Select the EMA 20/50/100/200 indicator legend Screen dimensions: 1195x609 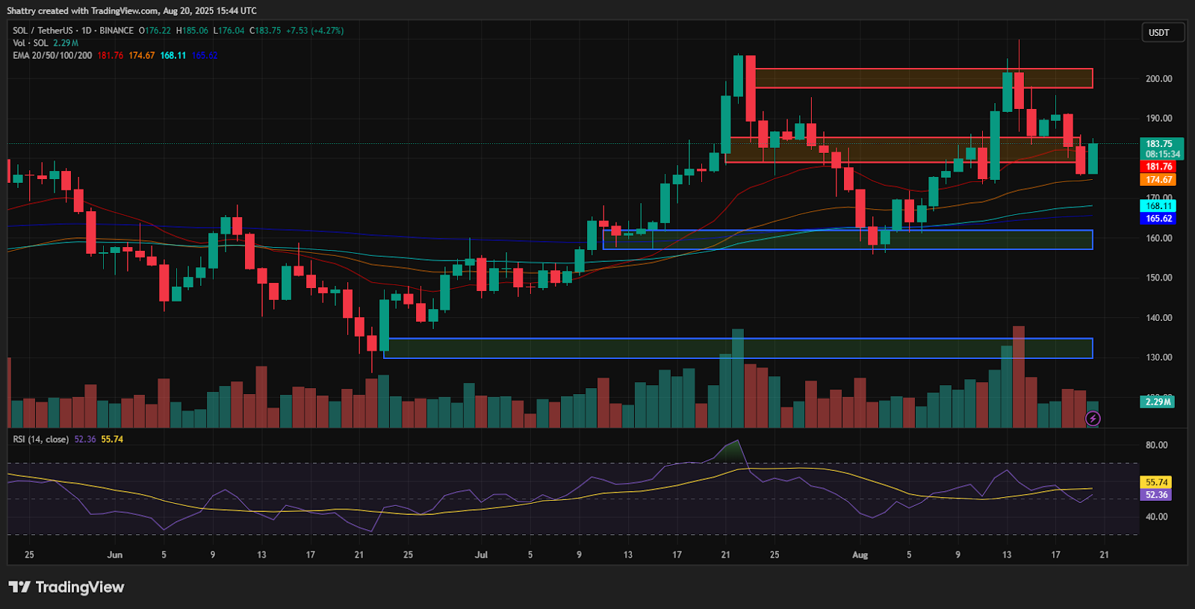pos(52,56)
